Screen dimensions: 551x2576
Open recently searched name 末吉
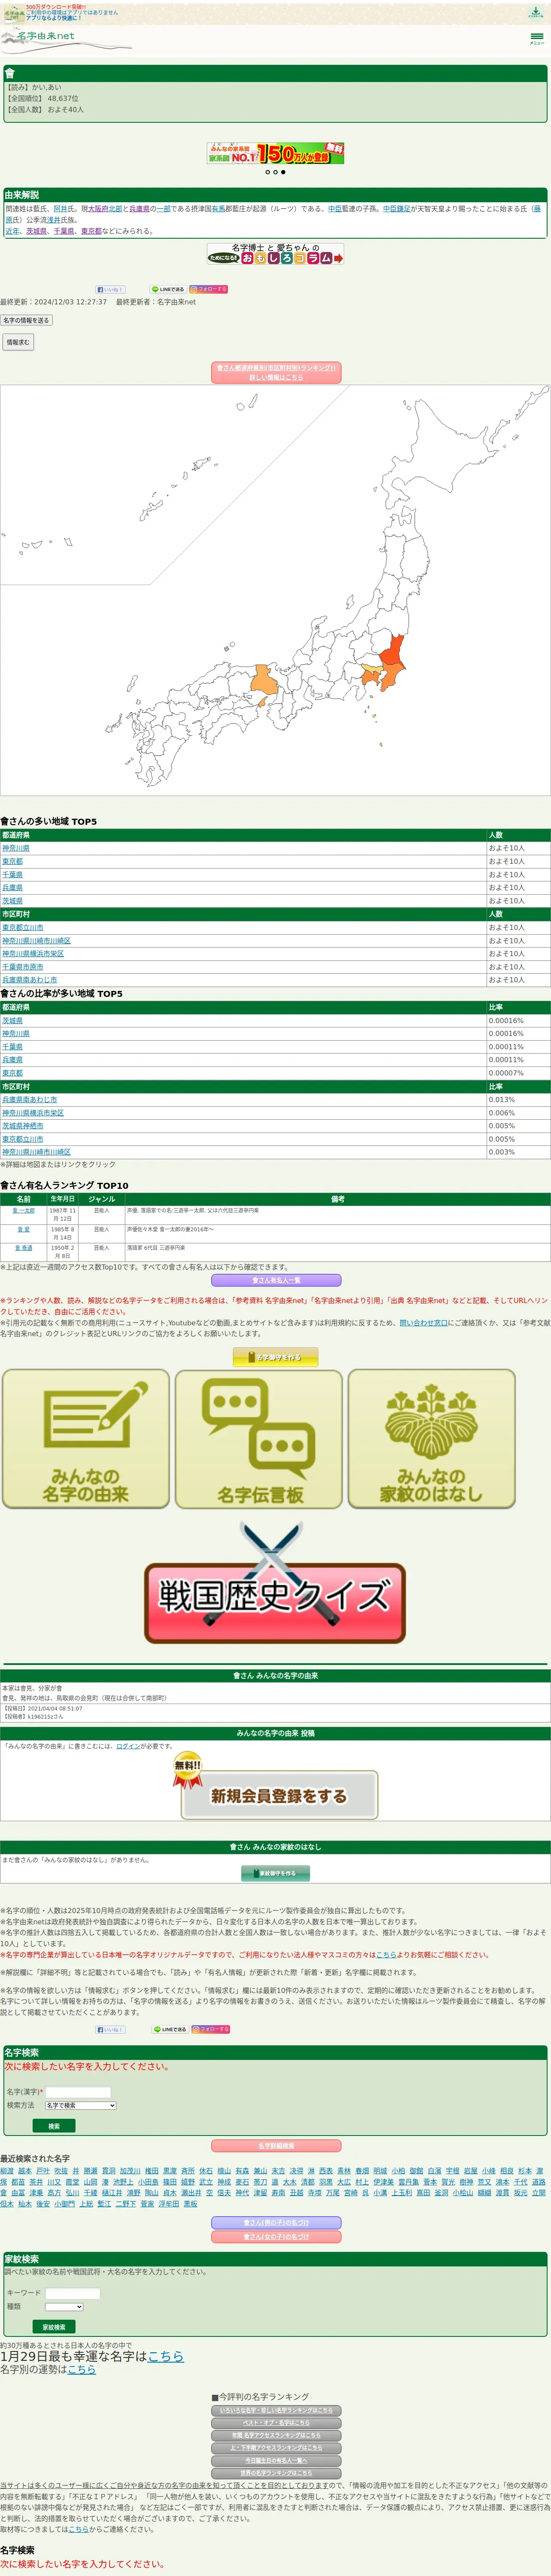point(278,2171)
